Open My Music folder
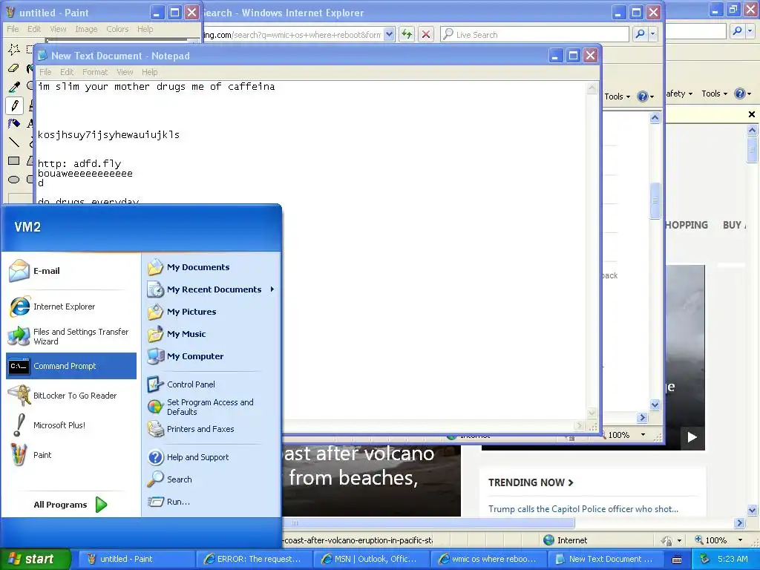The height and width of the screenshot is (570, 760). tap(212, 334)
